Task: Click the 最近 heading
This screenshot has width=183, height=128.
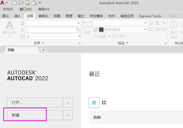Action: (94, 74)
